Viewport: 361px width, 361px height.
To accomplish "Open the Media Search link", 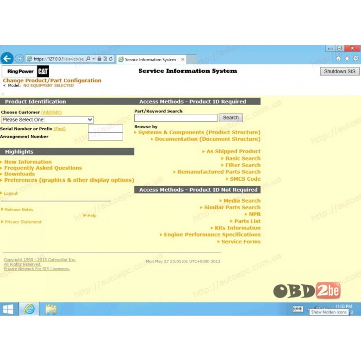I will 242,201.
